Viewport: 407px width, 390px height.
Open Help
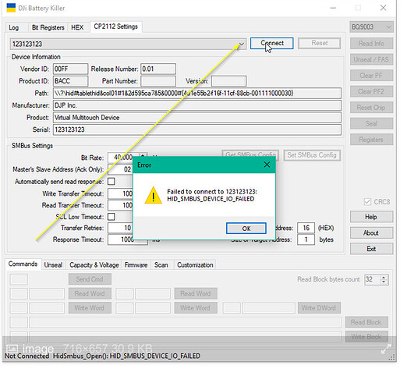pos(371,217)
